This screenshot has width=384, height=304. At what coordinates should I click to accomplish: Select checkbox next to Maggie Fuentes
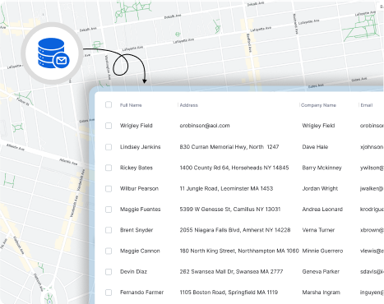(109, 210)
